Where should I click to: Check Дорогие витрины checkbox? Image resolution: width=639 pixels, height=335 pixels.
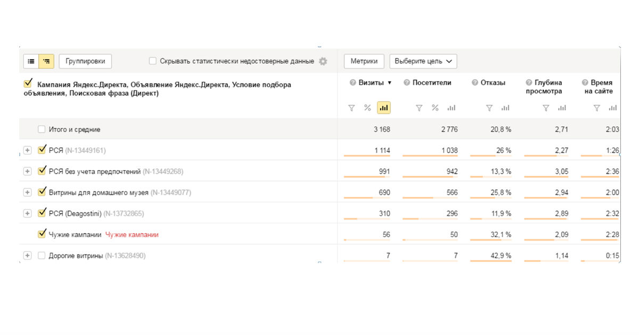(x=42, y=256)
